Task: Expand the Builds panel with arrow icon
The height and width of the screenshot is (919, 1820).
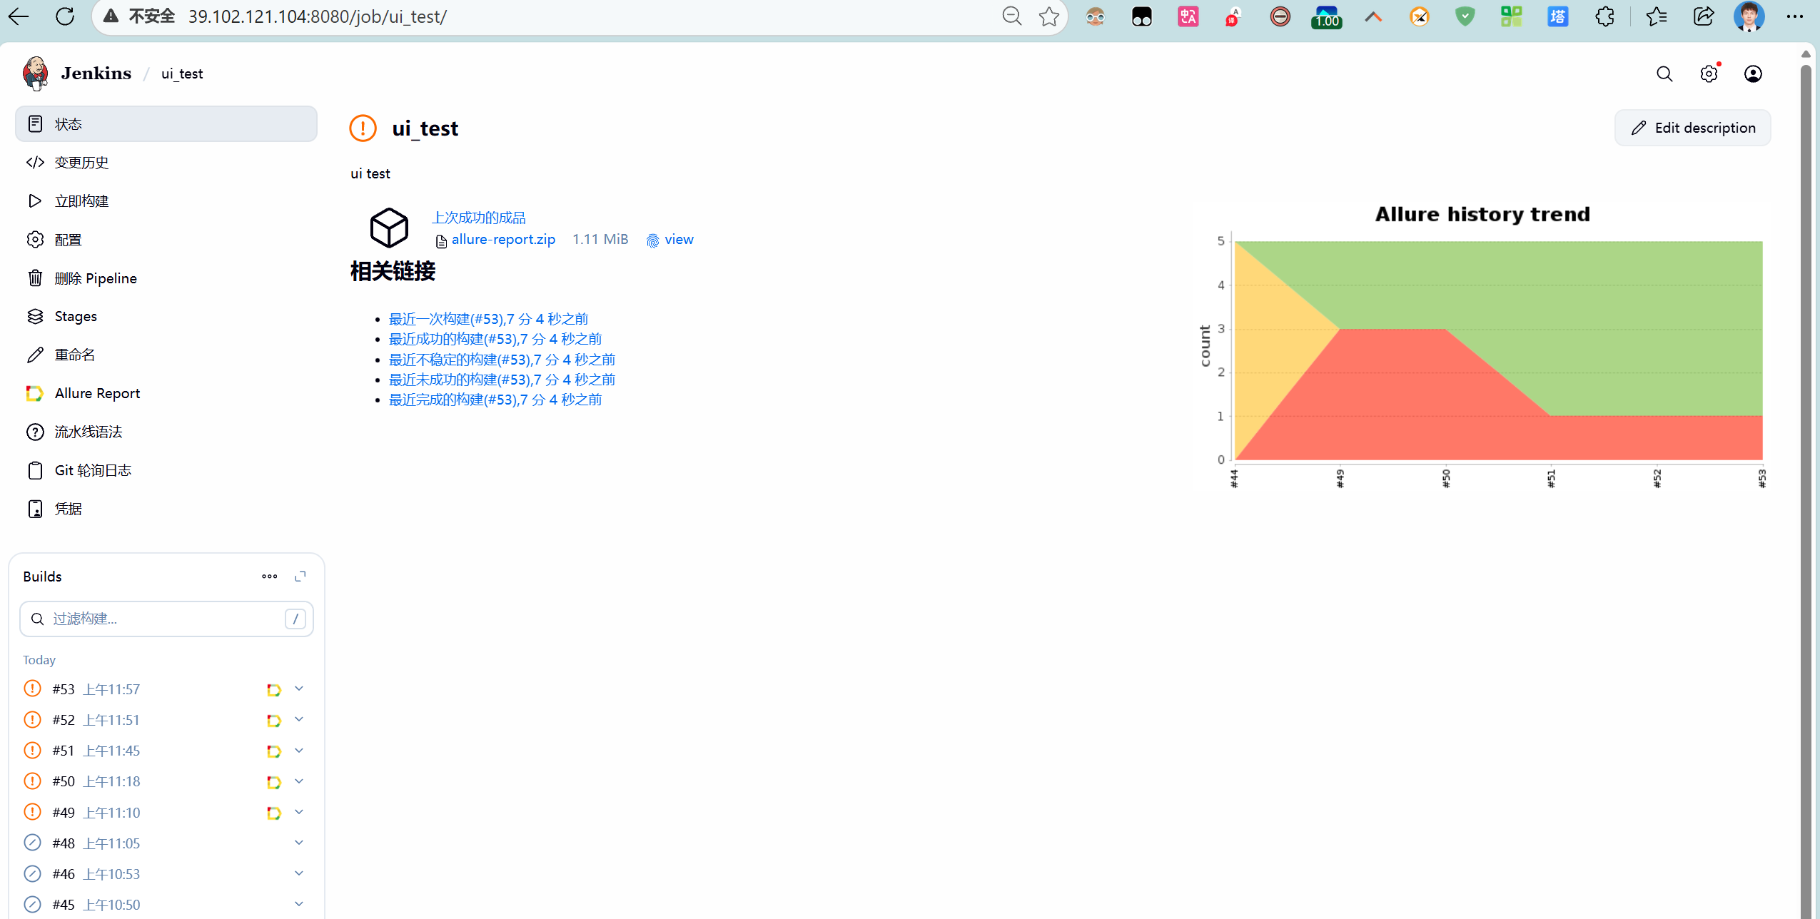Action: point(300,577)
